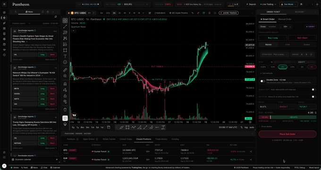Click the emoji icon tool in left toolbar
This screenshot has width=321, height=170.
(65, 62)
